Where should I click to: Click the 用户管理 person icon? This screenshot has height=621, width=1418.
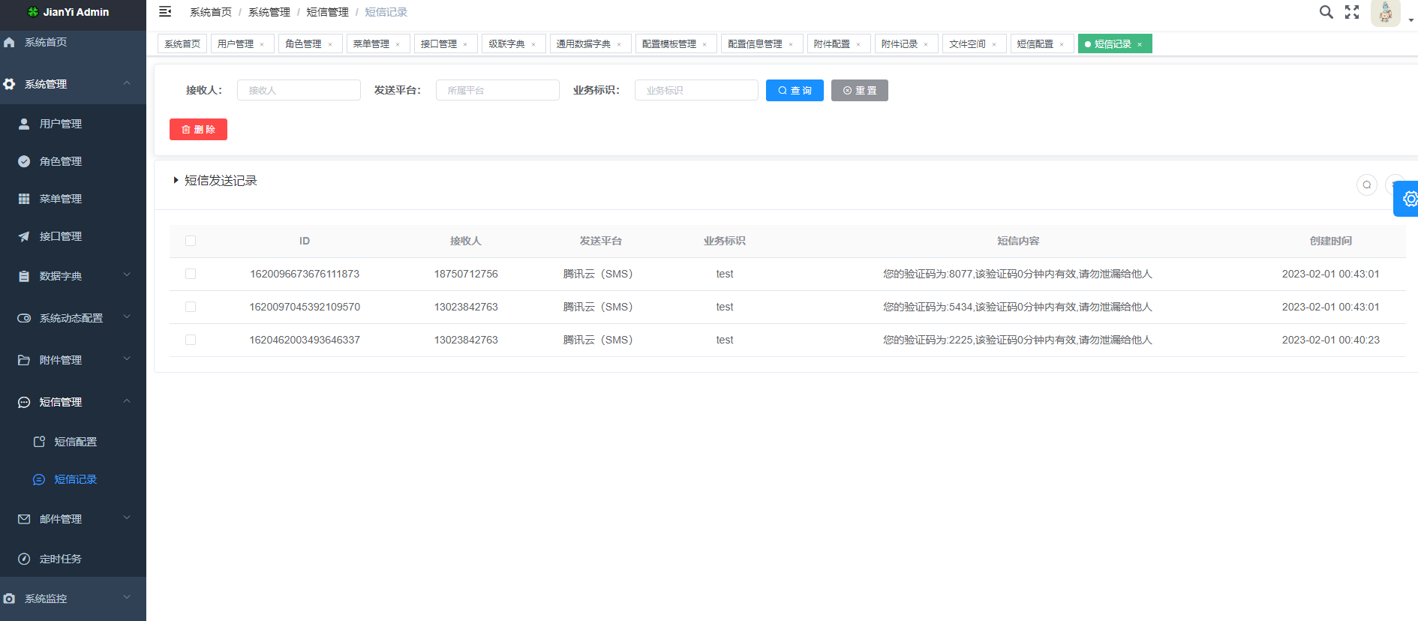[24, 124]
